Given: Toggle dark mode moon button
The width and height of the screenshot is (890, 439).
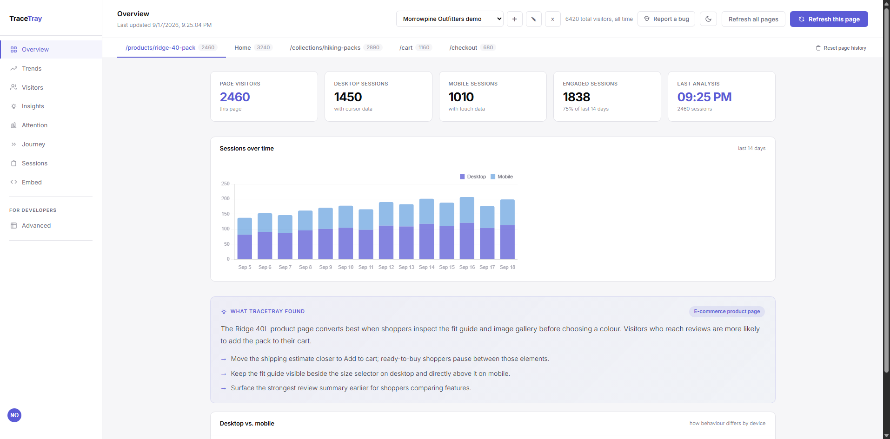Looking at the screenshot, I should click(708, 19).
